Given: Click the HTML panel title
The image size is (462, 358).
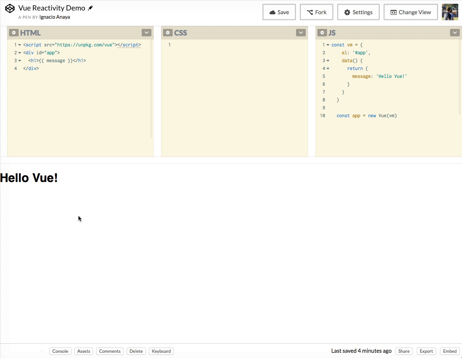Looking at the screenshot, I should click(30, 33).
